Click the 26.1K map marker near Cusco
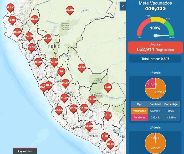 92,100
